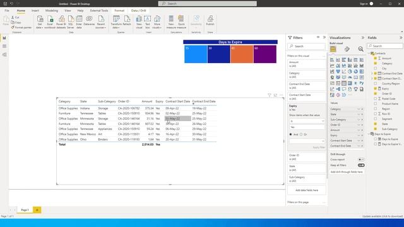Add a new page with plus button
Screen dimensions: 404x227
pyautogui.click(x=37, y=210)
